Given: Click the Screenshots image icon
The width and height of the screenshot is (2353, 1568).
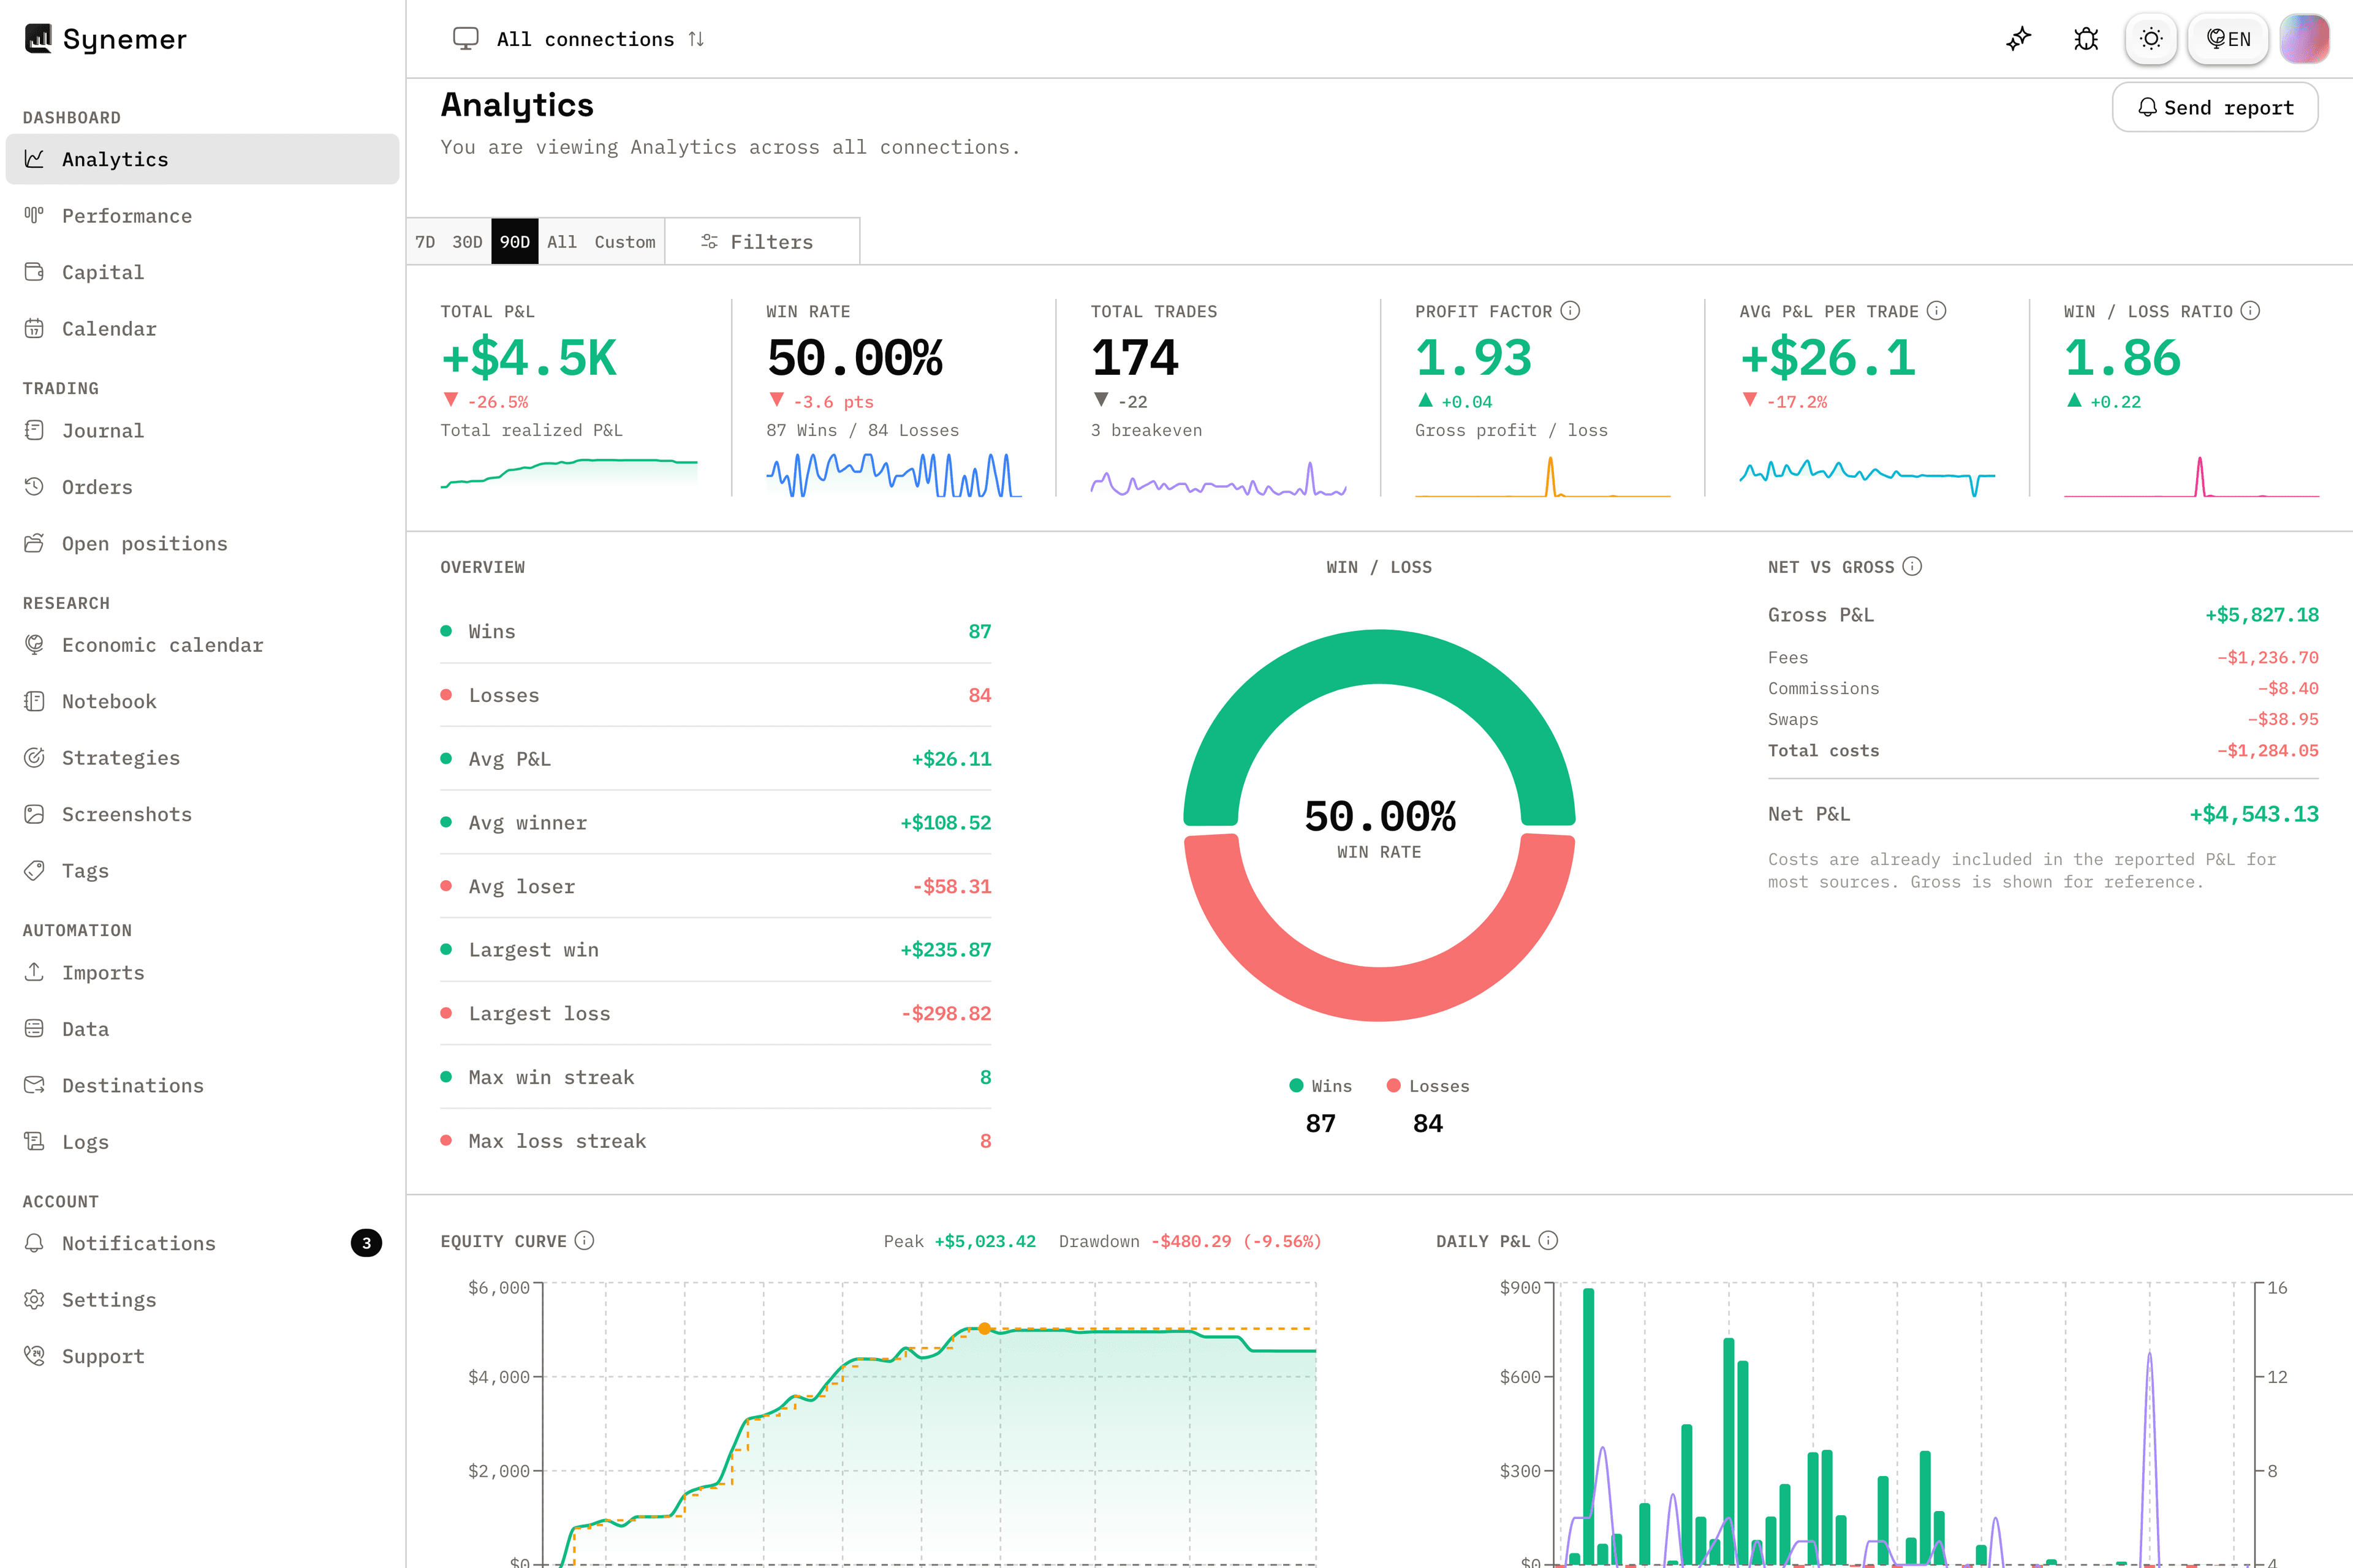Looking at the screenshot, I should 34,814.
